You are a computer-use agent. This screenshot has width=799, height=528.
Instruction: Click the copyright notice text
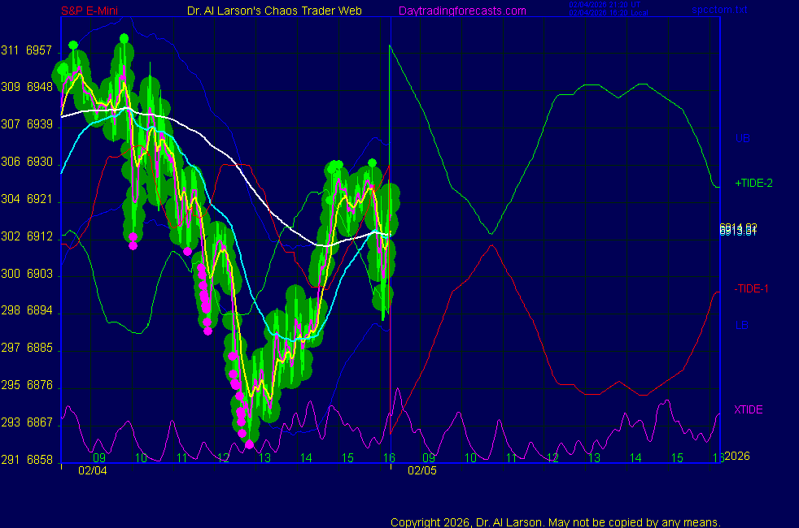pos(555,522)
